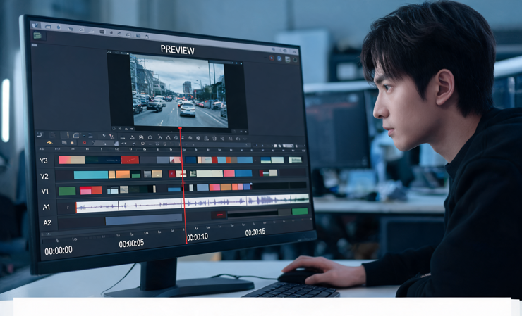Select the gray-blue audio clip on track A2

pos(144,220)
